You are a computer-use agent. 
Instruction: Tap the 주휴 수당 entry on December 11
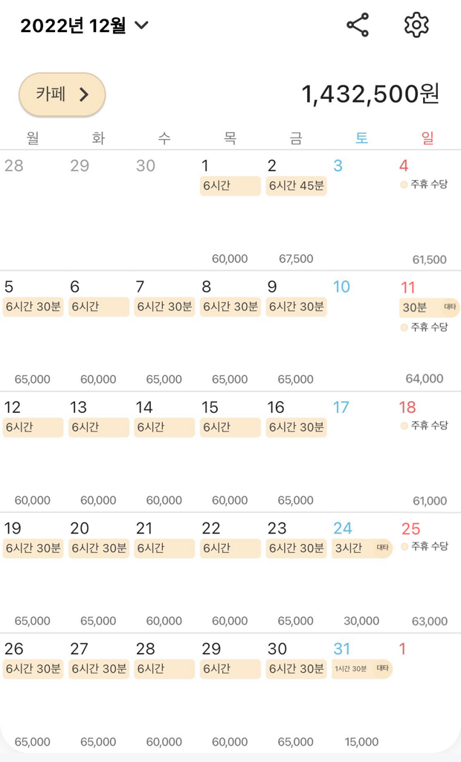coord(425,327)
